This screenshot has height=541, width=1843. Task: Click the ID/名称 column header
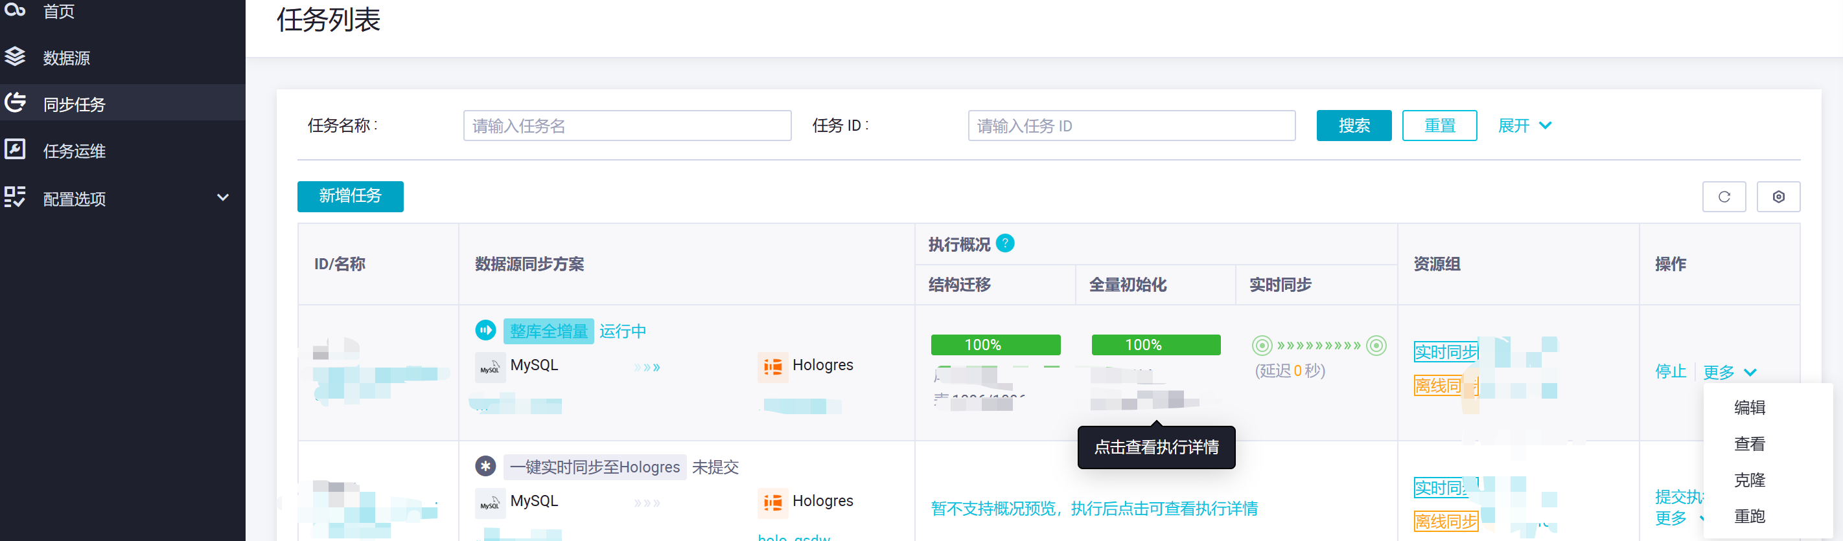pyautogui.click(x=340, y=264)
